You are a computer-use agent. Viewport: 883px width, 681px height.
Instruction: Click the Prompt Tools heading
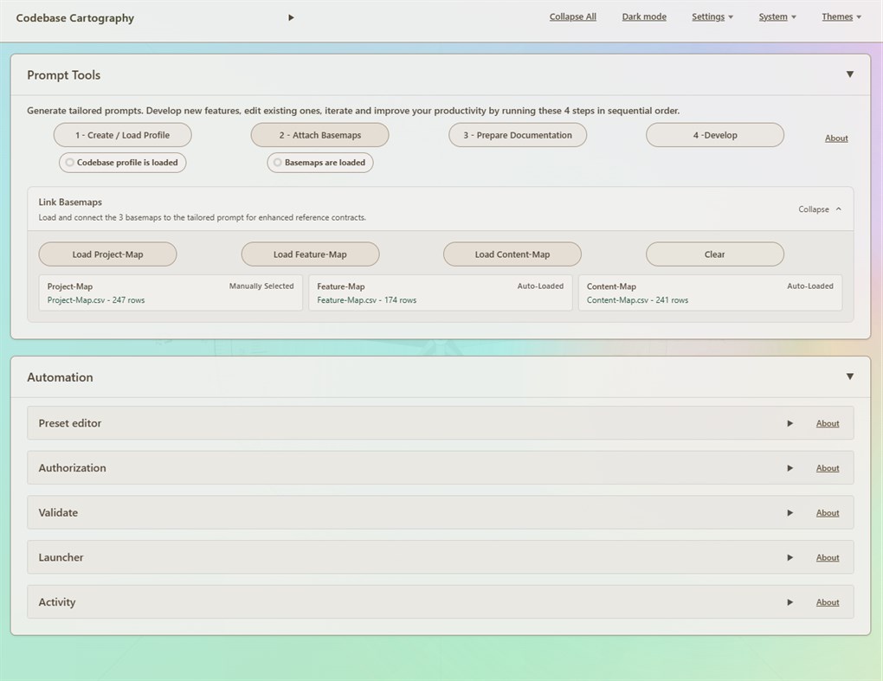(x=64, y=75)
